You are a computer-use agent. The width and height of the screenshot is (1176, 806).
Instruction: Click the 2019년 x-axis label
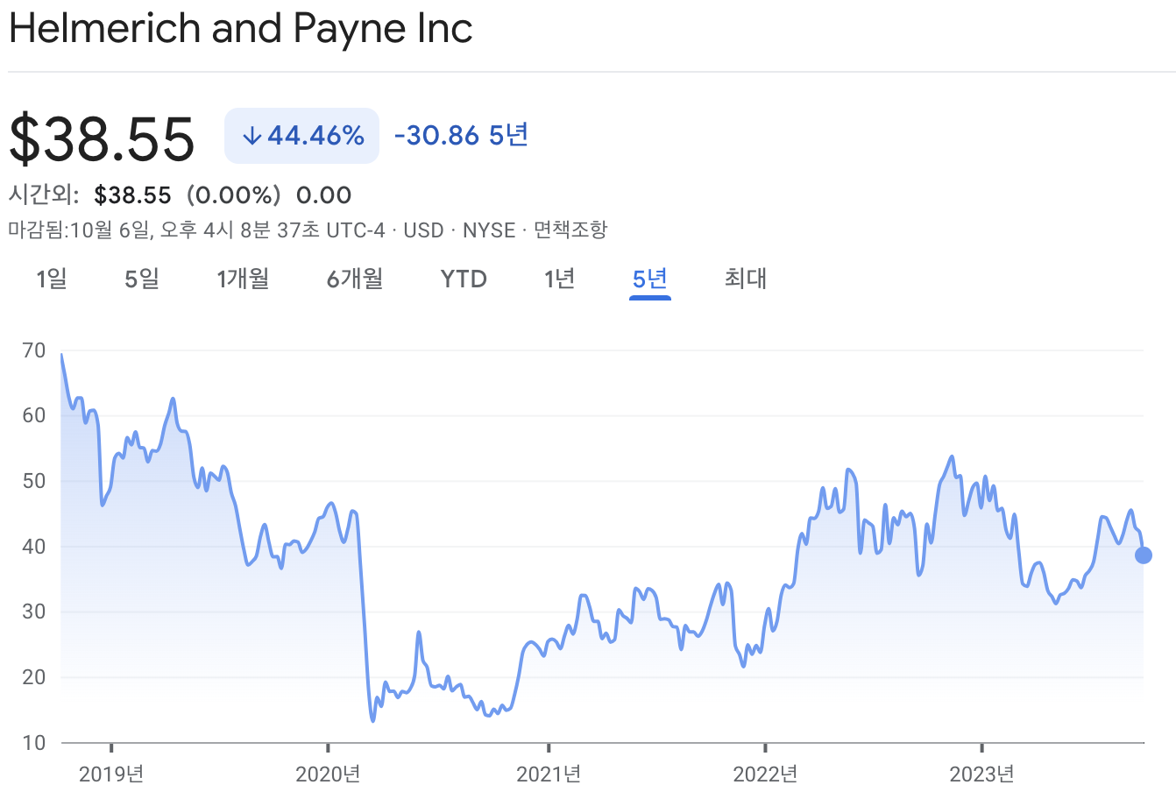click(111, 774)
